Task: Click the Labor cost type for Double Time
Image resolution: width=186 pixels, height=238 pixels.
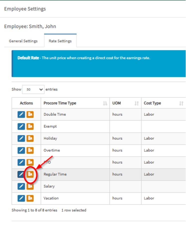Action: (164, 115)
